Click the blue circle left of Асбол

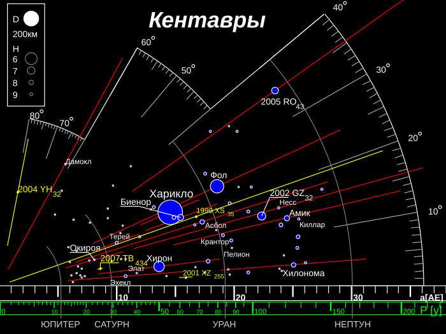click(x=202, y=222)
